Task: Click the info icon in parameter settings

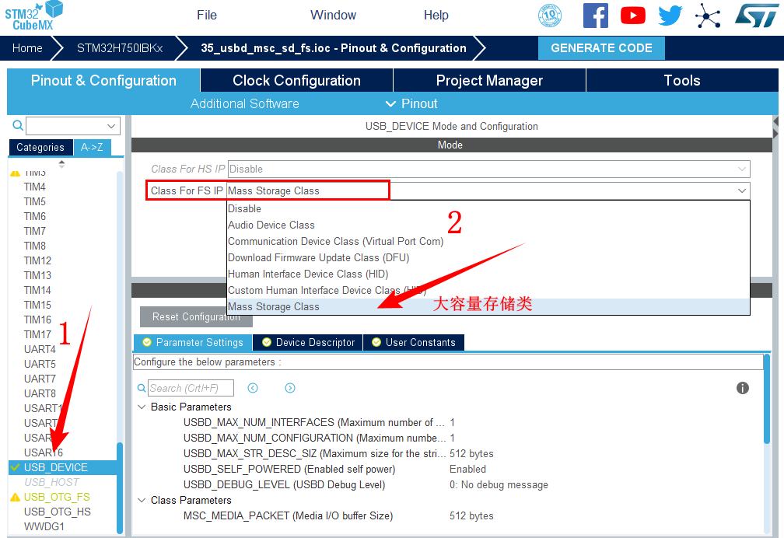Action: tap(743, 388)
